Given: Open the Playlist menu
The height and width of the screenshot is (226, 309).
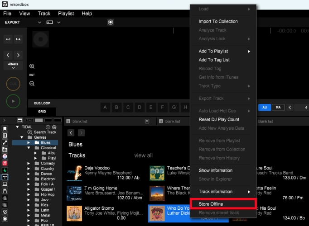Looking at the screenshot, I should [66, 14].
